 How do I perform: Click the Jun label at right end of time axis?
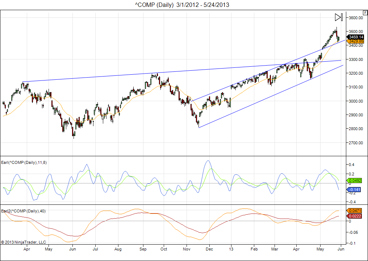pyautogui.click(x=340, y=249)
